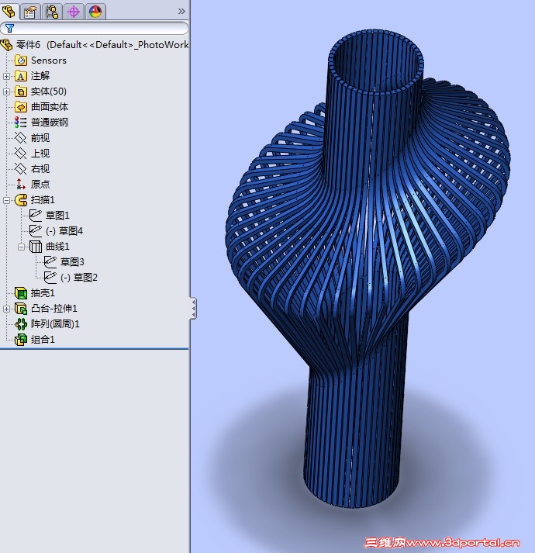Click the 上视 top plane icon
Screen dimensions: 535x553
20,154
